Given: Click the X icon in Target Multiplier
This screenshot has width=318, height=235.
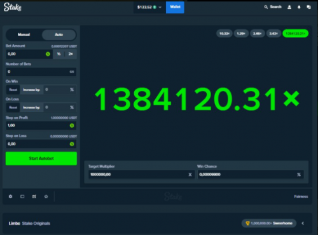Looking at the screenshot, I should 190,175.
